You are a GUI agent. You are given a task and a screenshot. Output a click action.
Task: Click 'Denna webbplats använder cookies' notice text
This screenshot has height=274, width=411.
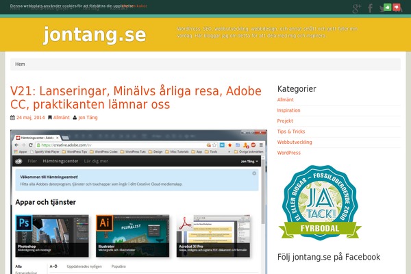(x=71, y=5)
